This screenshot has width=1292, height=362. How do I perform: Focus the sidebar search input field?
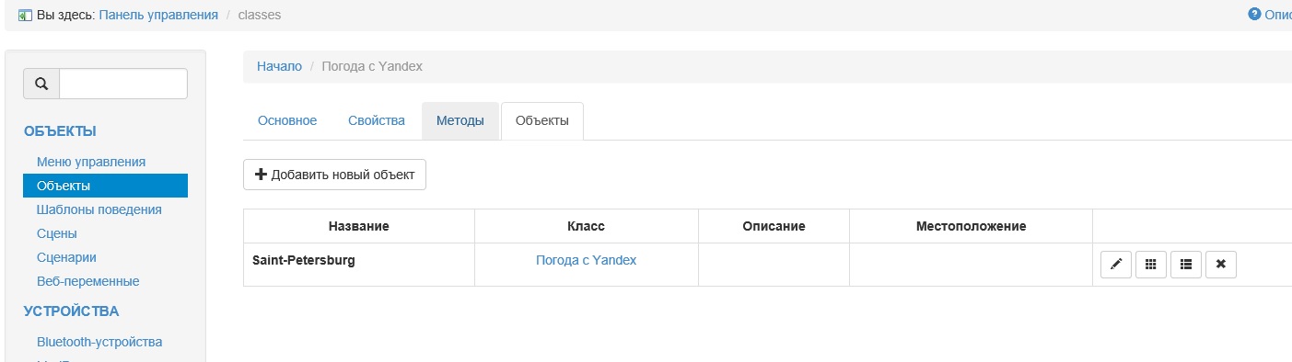(123, 84)
